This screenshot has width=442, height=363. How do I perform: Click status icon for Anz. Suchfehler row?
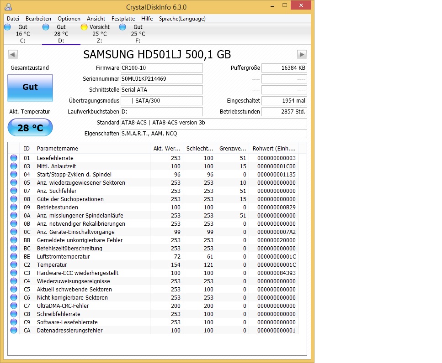click(14, 191)
